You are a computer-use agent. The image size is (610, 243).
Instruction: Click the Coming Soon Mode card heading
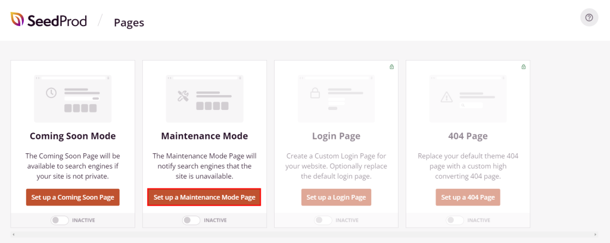pyautogui.click(x=73, y=136)
